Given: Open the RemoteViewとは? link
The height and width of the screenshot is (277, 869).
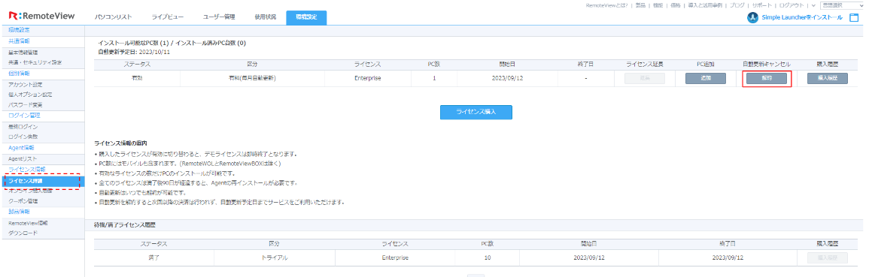Looking at the screenshot, I should [x=608, y=5].
